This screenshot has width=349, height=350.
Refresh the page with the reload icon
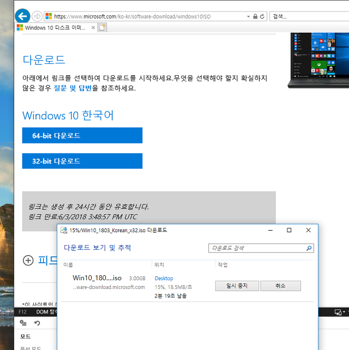(x=262, y=16)
